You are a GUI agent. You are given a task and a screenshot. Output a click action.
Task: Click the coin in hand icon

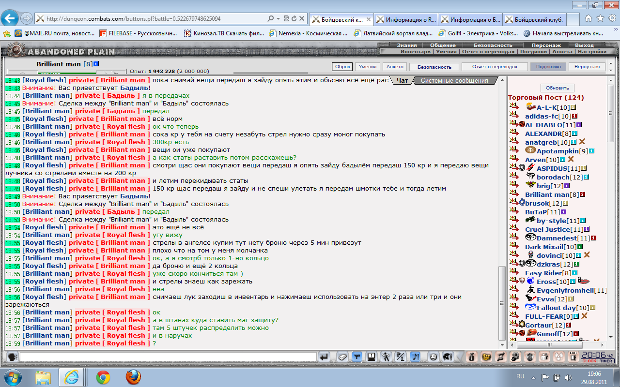click(516, 357)
